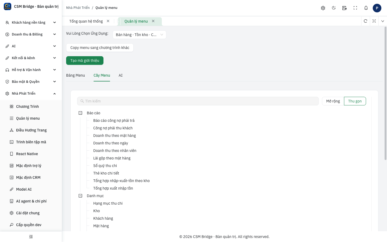The width and height of the screenshot is (387, 242).
Task: Enter fullscreen mode via header icon
Action: pos(355,8)
